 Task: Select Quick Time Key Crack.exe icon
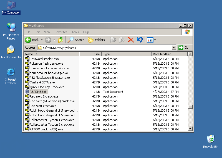27,87
